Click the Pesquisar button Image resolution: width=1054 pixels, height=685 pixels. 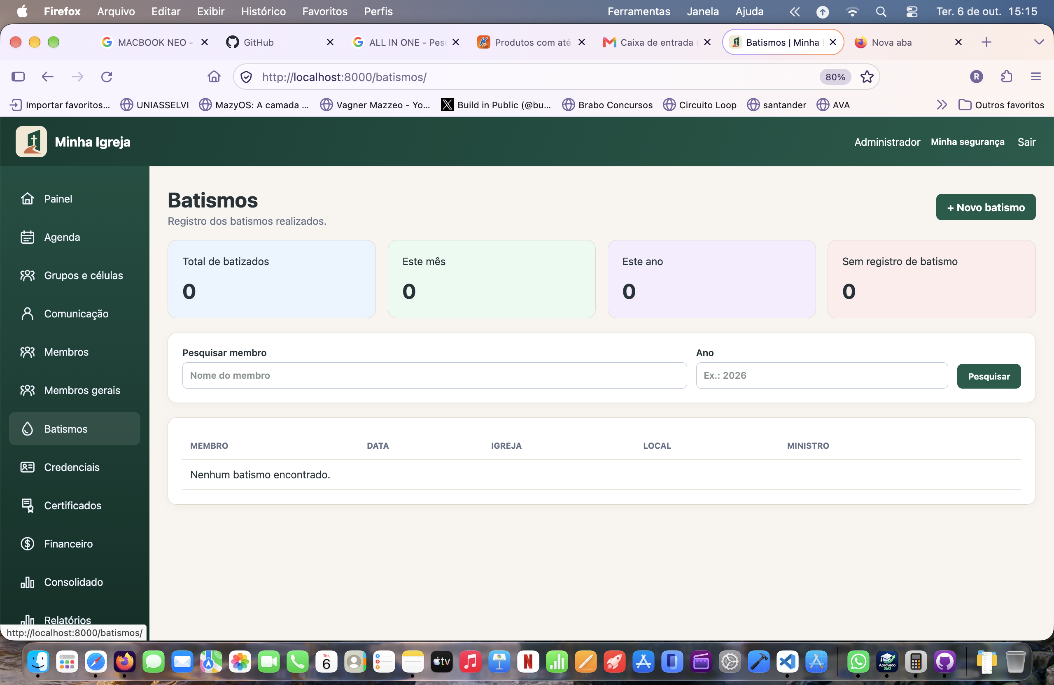989,376
